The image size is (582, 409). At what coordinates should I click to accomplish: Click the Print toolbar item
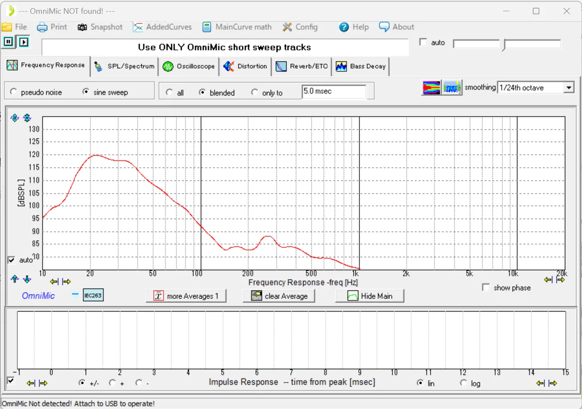[52, 27]
